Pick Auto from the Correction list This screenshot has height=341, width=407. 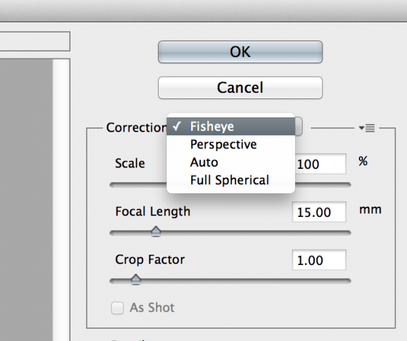(x=204, y=163)
